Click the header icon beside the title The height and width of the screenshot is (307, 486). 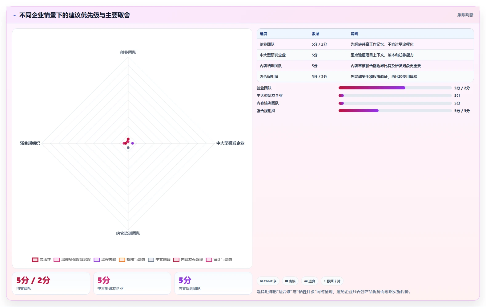click(14, 15)
